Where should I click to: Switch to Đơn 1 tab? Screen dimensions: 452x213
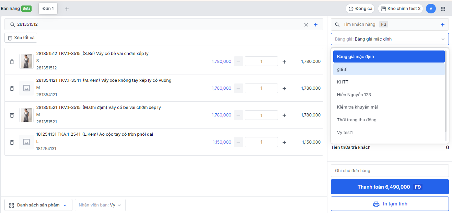tap(48, 9)
